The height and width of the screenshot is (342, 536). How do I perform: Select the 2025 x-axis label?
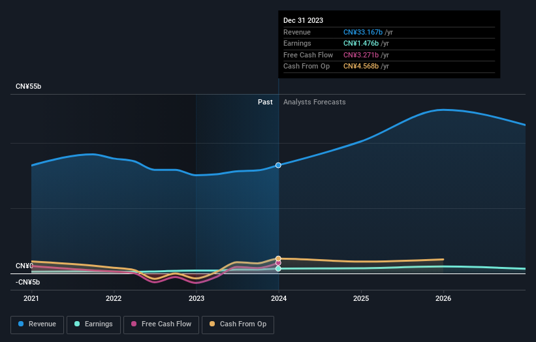(x=361, y=298)
